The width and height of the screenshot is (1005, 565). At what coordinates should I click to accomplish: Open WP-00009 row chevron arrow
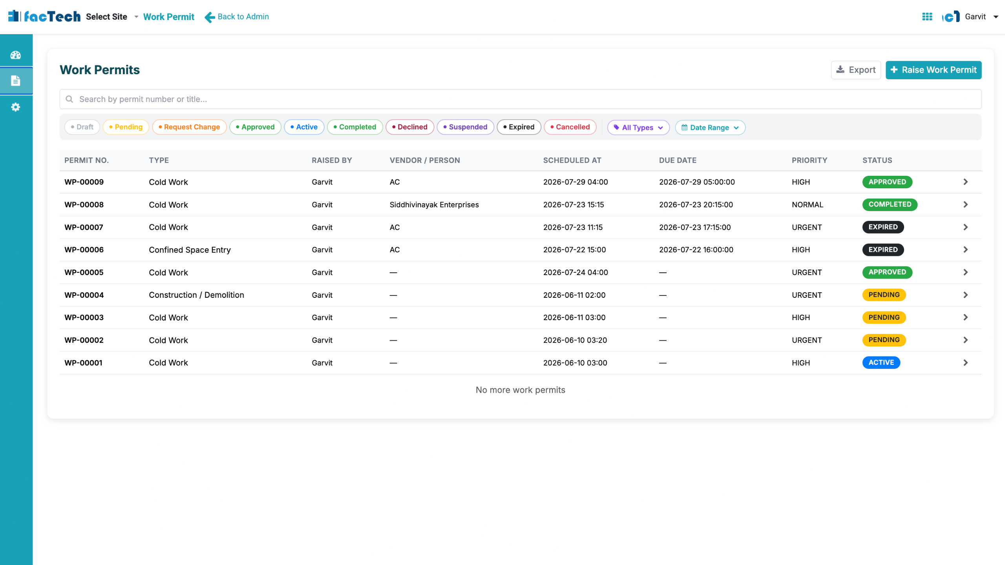(x=966, y=182)
